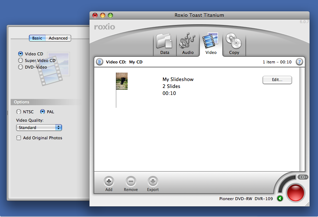This screenshot has width=318, height=217.
Task: Collapse the drawer using blue toggle icon
Action: [x=99, y=62]
